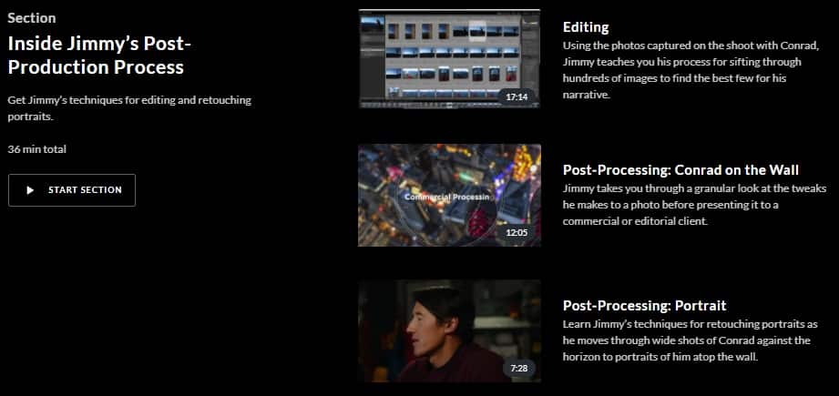Click the Inside Jimmy's Post-Production Process heading
This screenshot has height=396, width=839.
point(96,56)
